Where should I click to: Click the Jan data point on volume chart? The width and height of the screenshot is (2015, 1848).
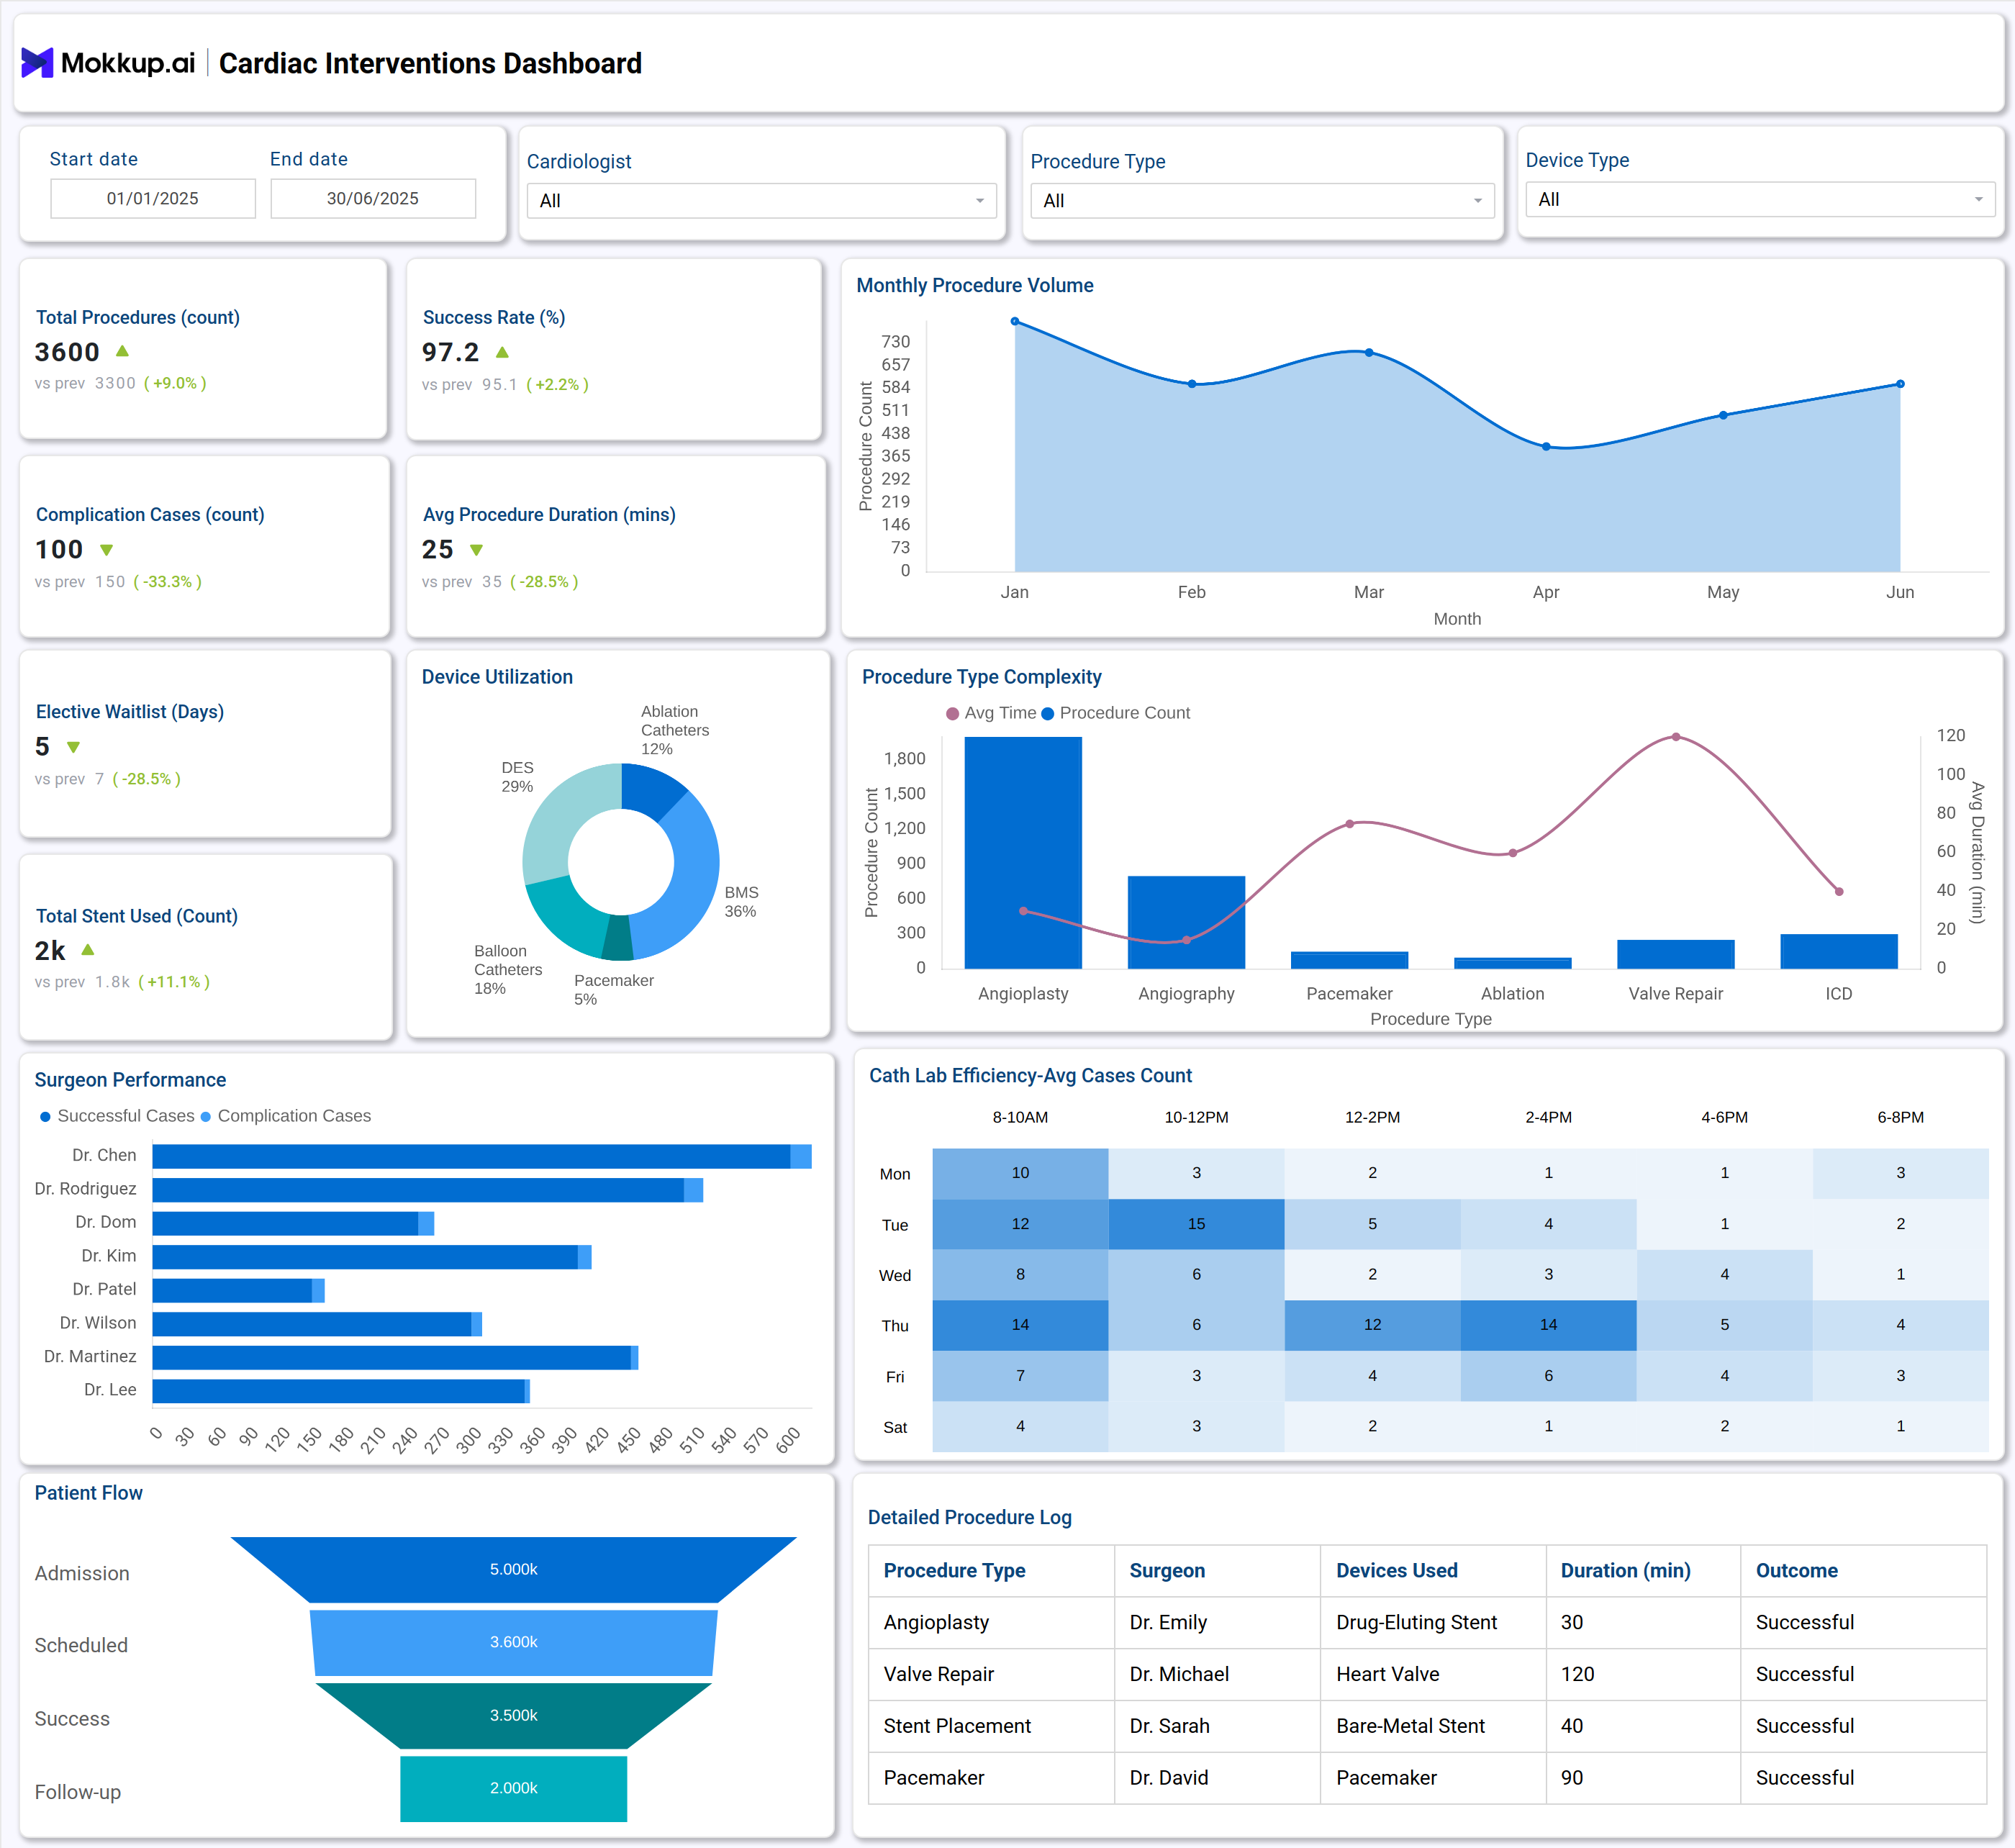(1015, 321)
